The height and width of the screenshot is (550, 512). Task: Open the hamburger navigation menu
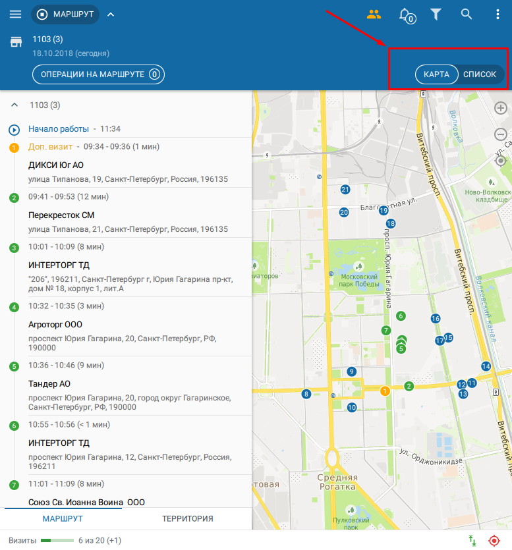(x=15, y=14)
